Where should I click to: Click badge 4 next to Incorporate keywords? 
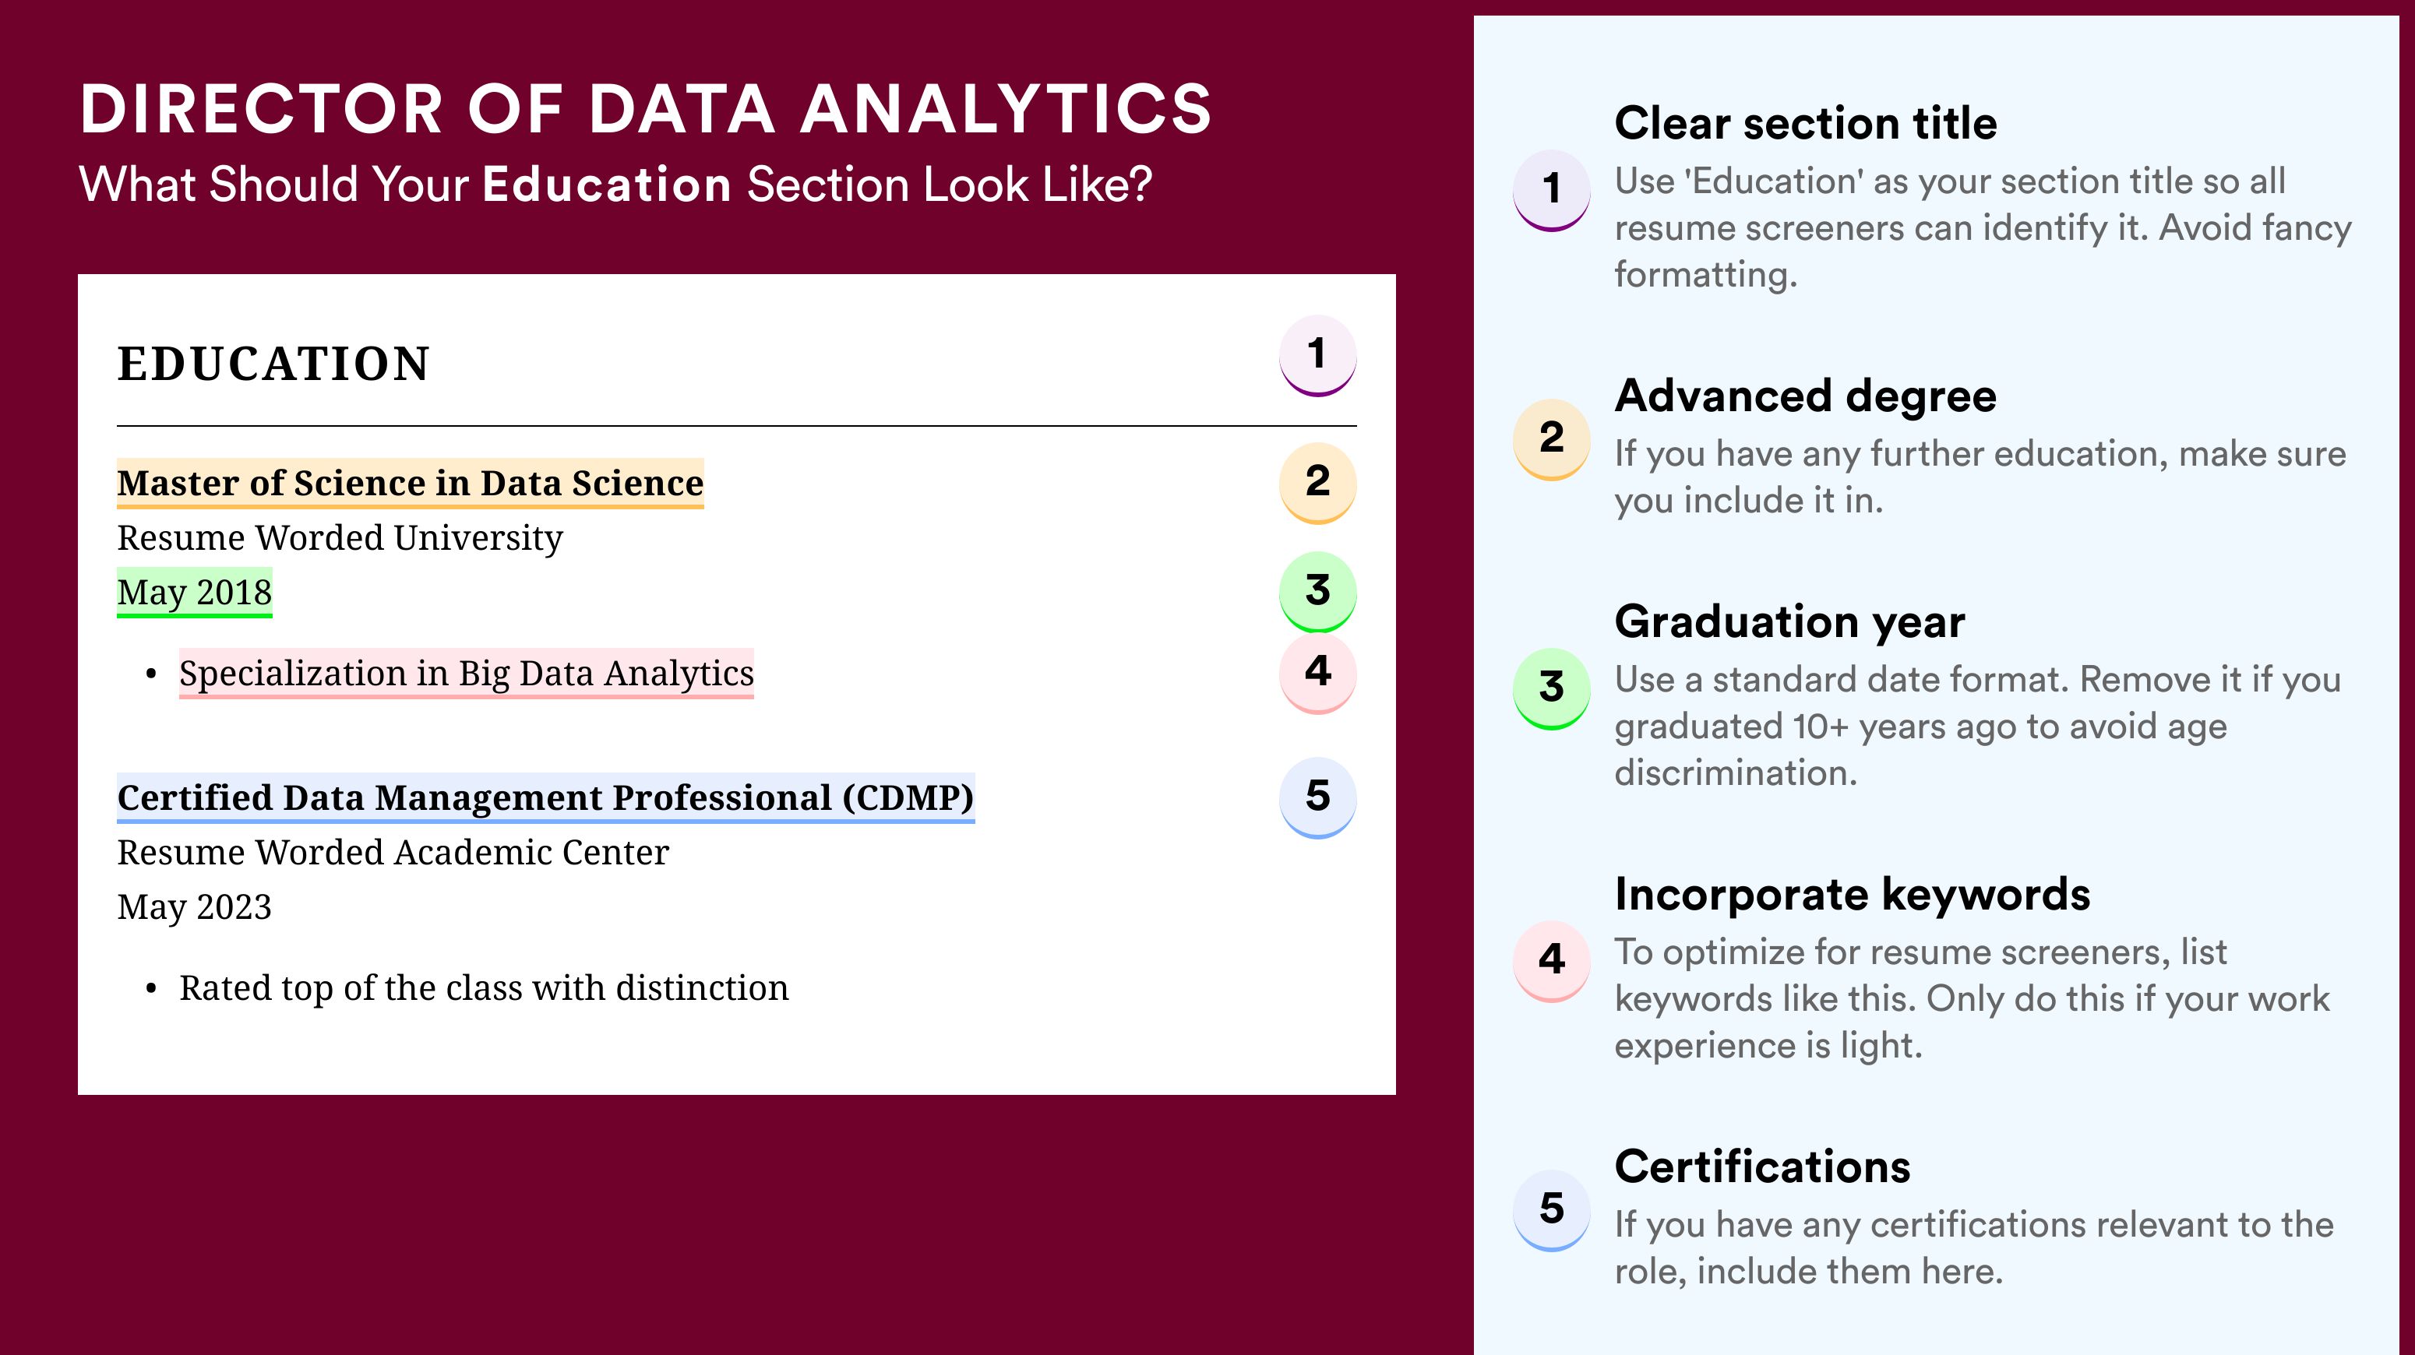(1550, 960)
